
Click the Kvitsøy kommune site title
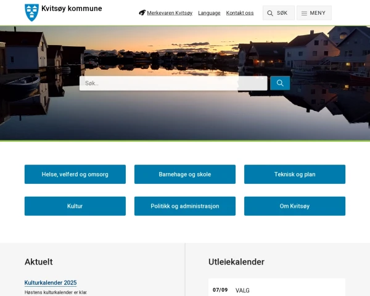[x=72, y=9]
